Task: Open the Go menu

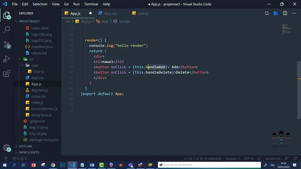Action: click(x=66, y=4)
